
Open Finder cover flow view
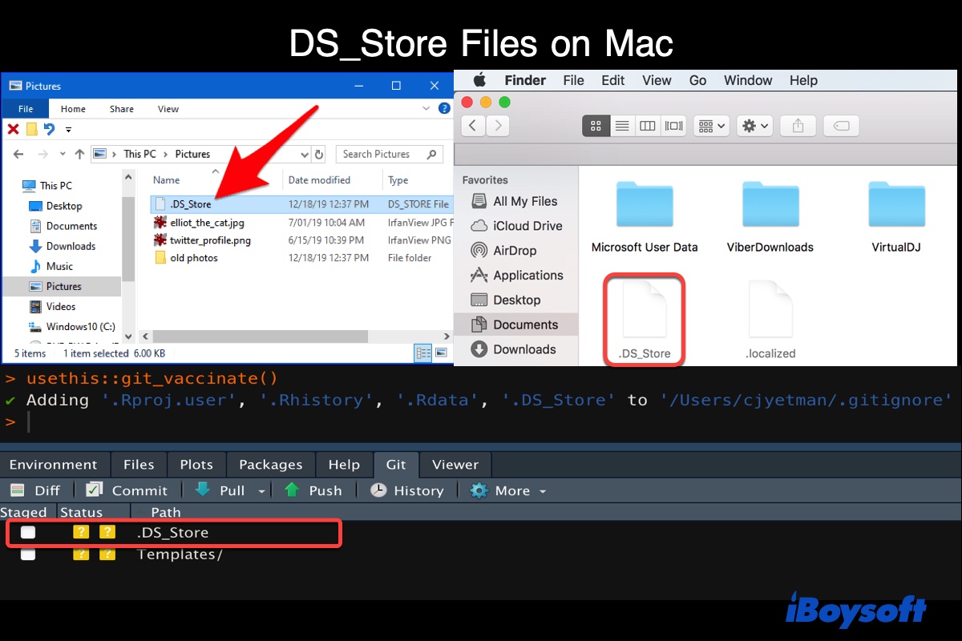673,126
